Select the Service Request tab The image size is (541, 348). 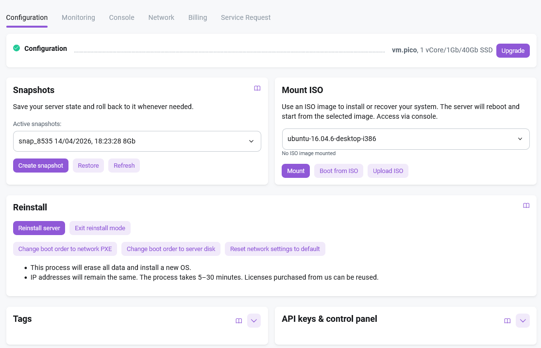click(x=246, y=17)
